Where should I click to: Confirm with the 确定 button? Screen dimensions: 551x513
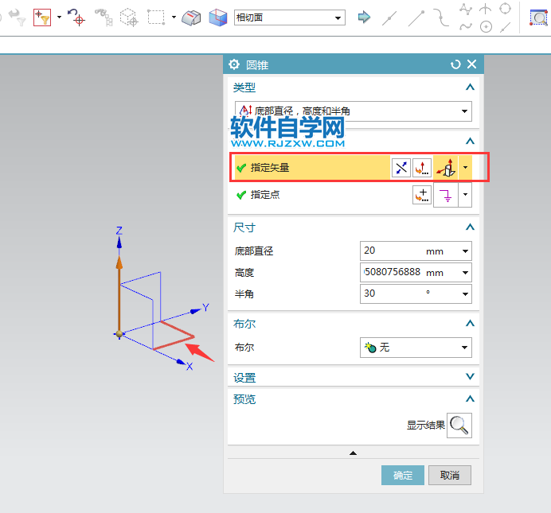point(403,476)
